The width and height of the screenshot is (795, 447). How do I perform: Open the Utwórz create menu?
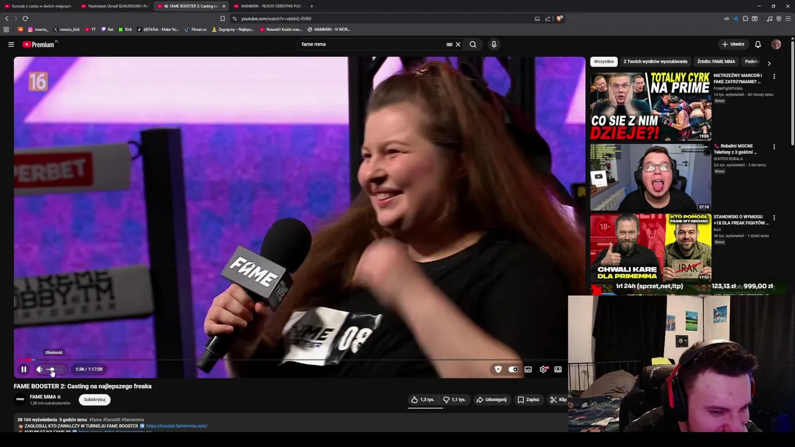pos(733,44)
